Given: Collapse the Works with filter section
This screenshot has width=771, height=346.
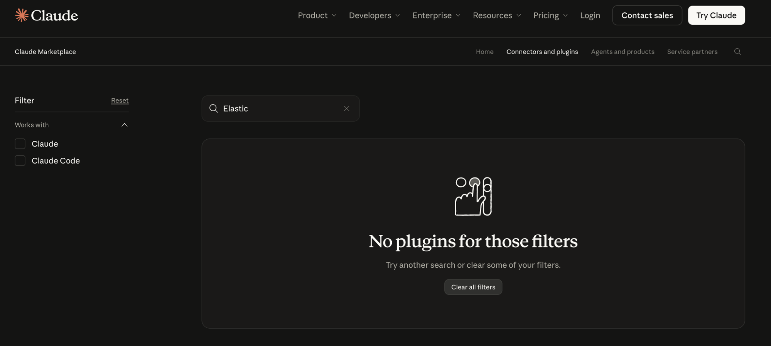Looking at the screenshot, I should [x=124, y=125].
